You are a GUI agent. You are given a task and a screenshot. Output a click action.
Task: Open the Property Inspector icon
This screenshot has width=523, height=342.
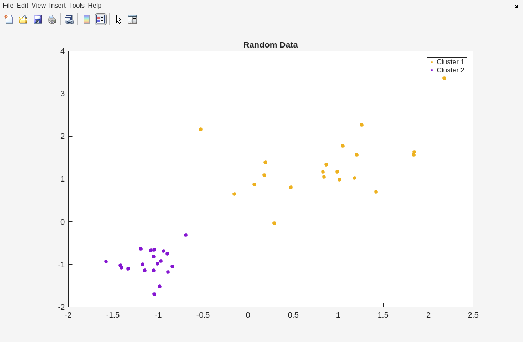132,19
